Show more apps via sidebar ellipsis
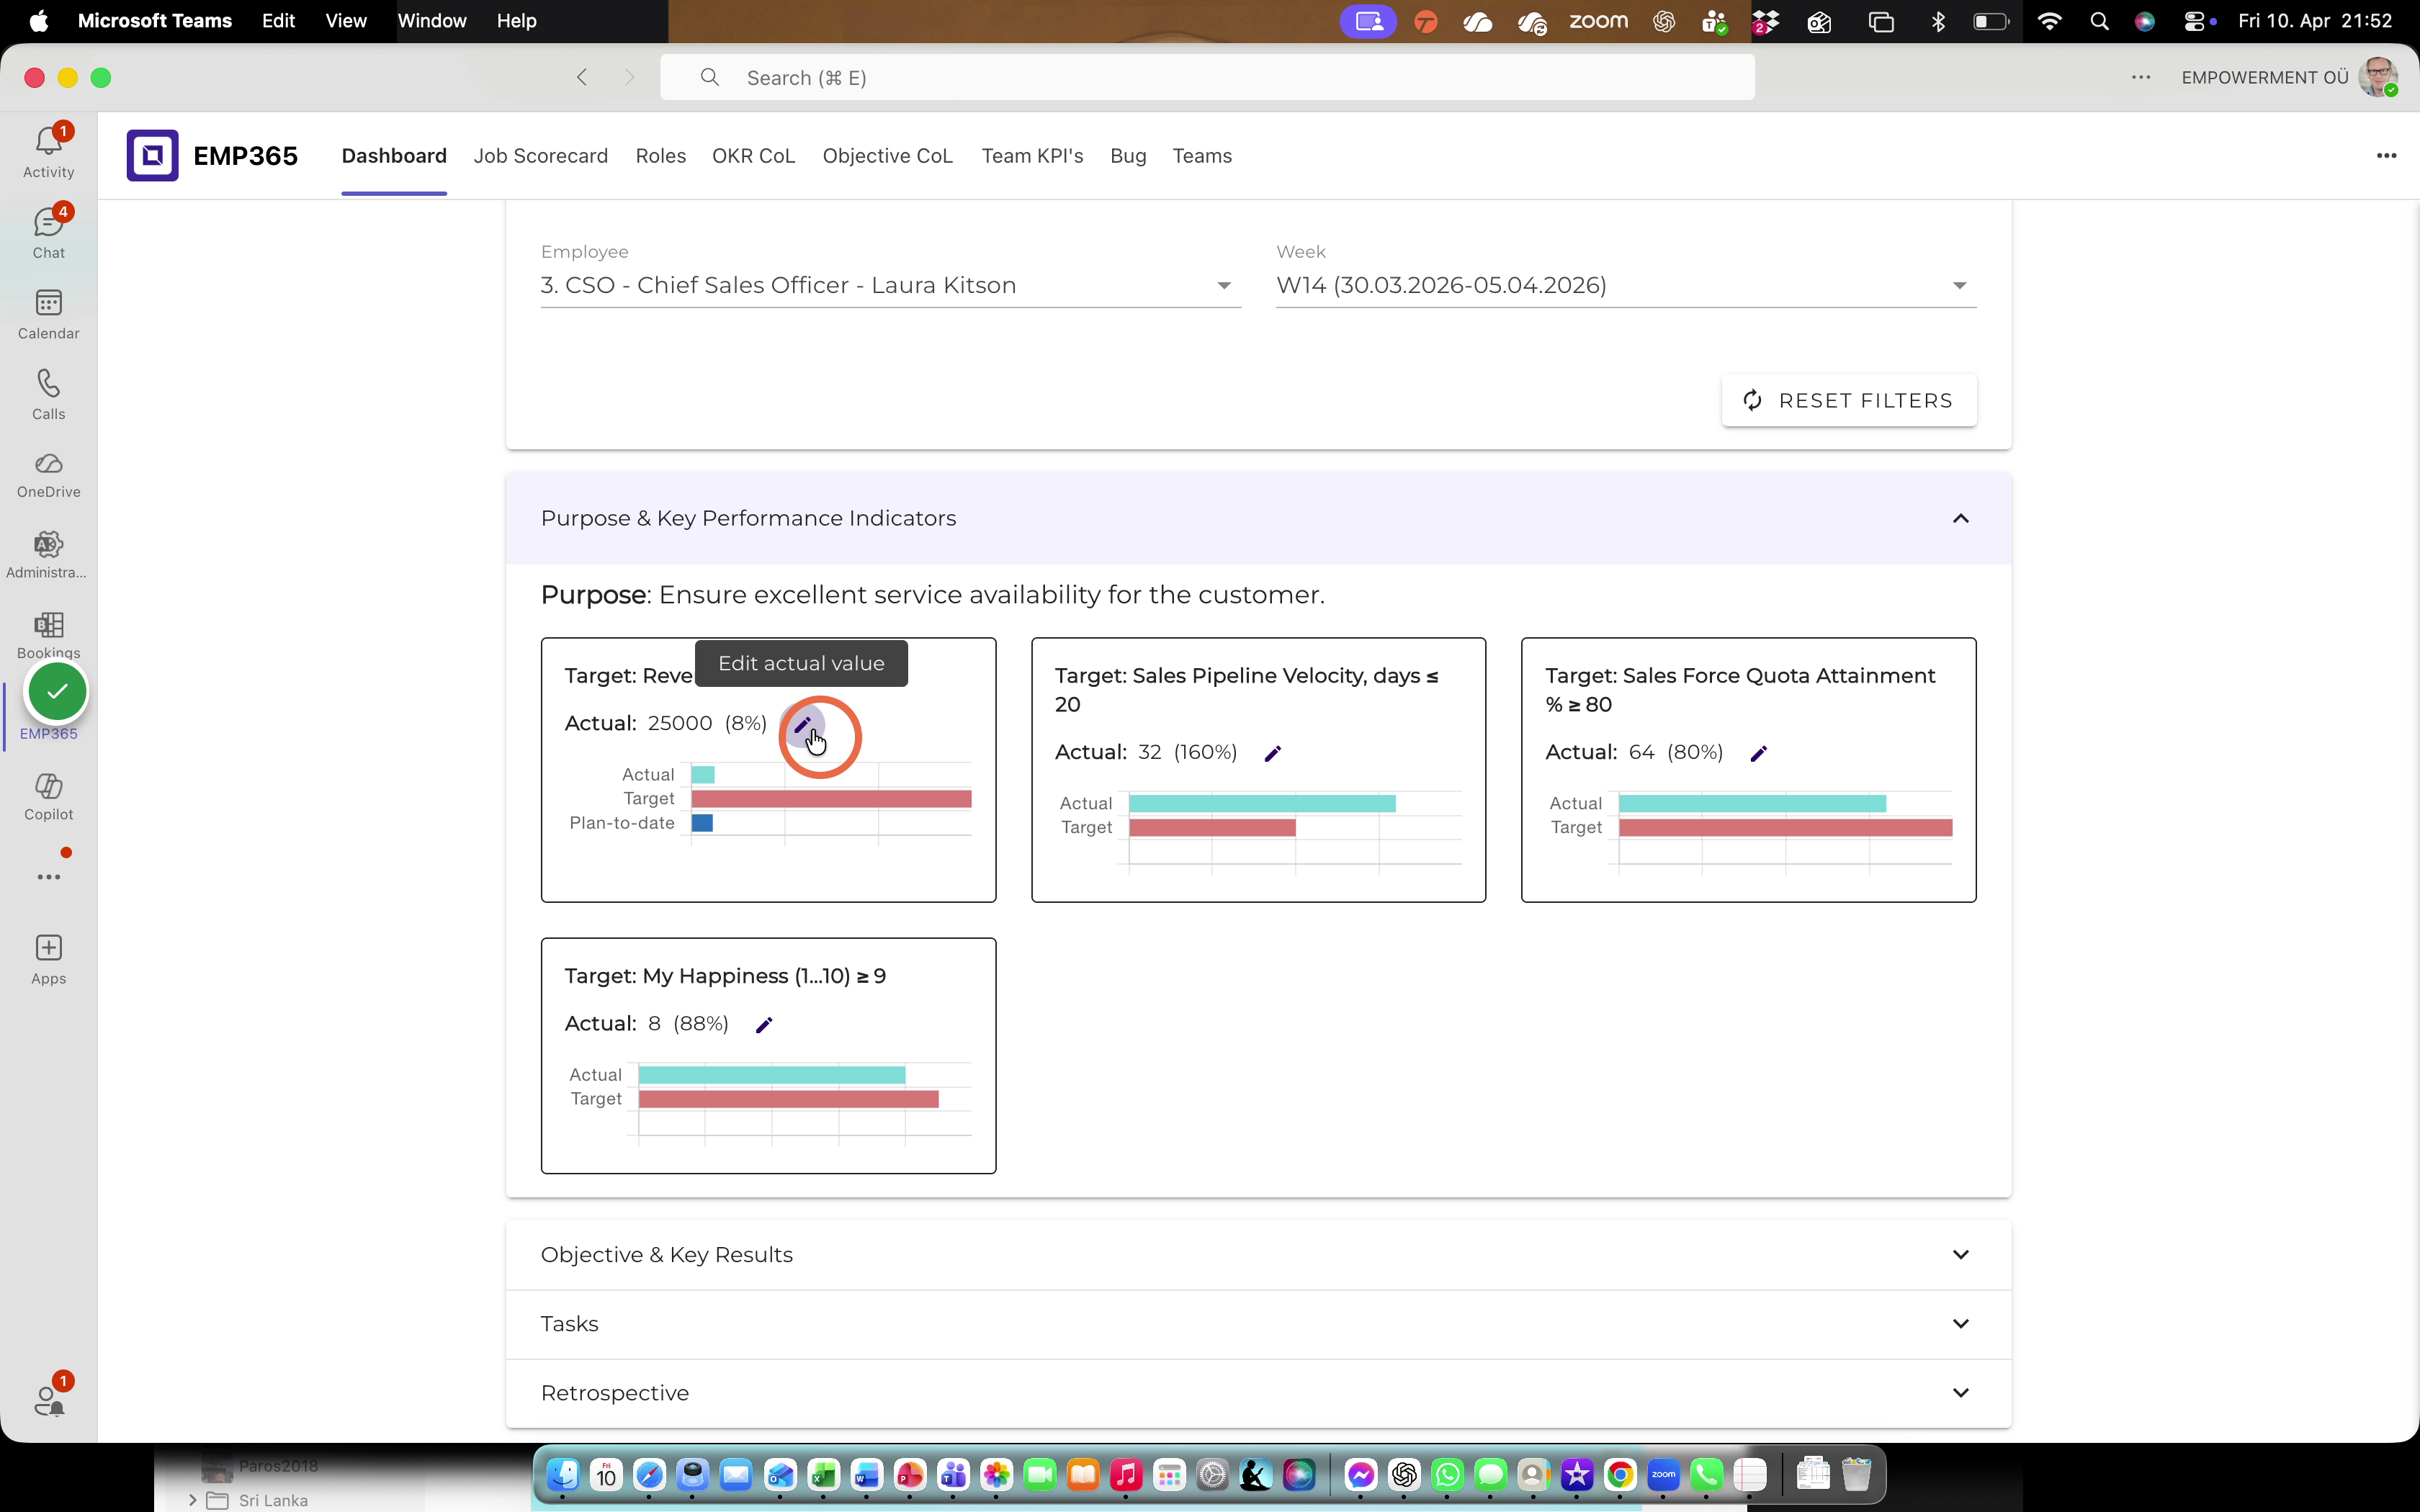This screenshot has width=2420, height=1512. (x=48, y=877)
